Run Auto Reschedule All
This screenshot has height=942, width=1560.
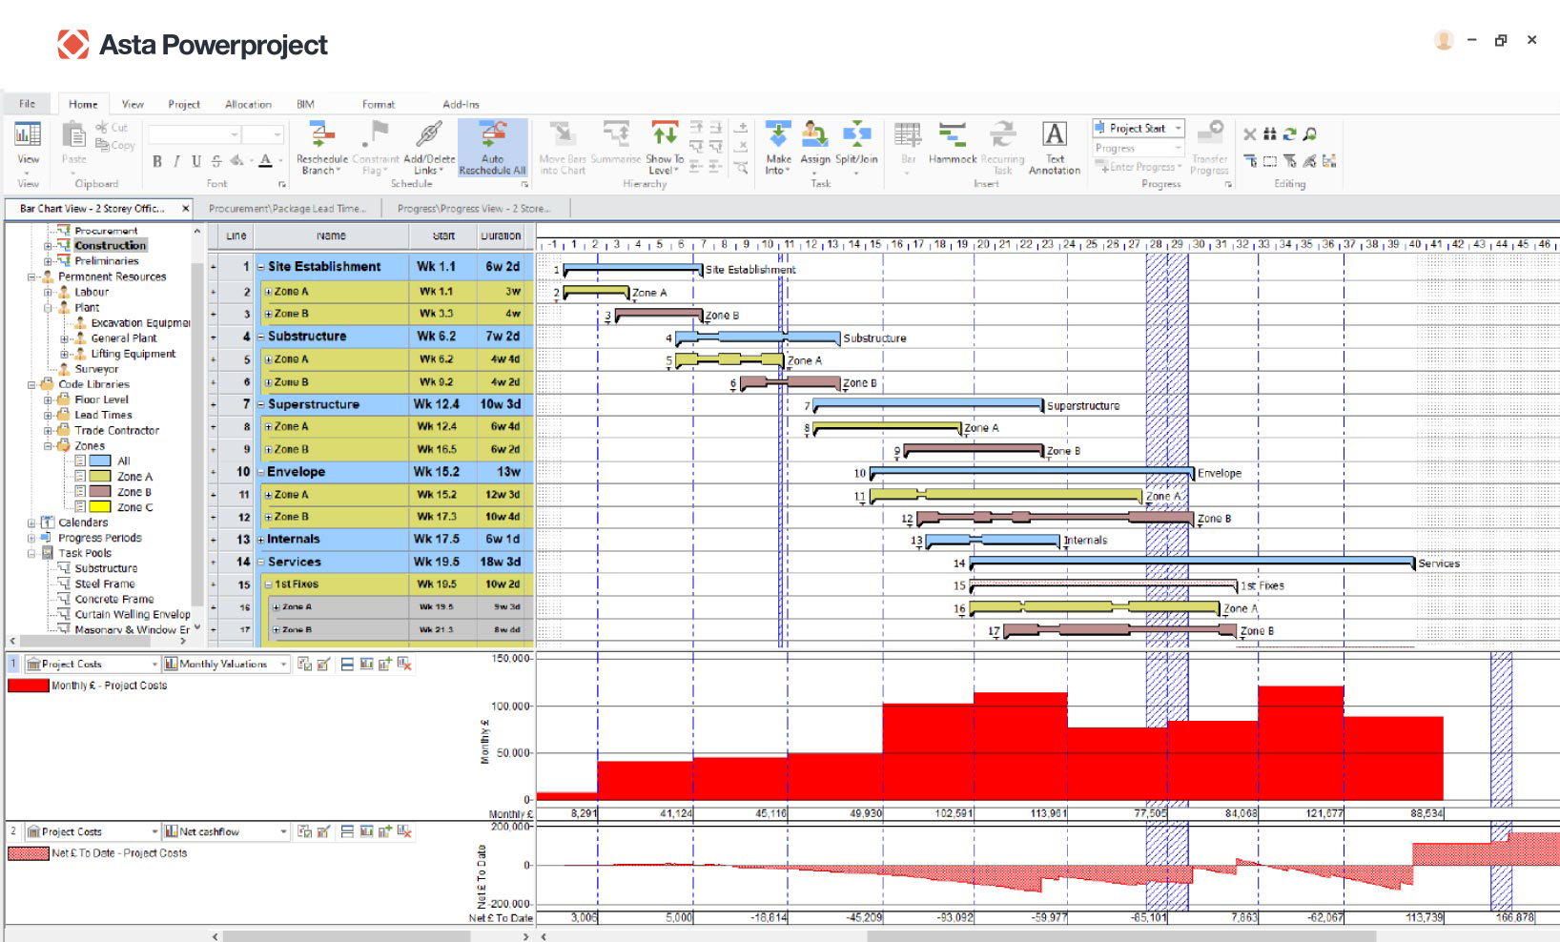pyautogui.click(x=492, y=148)
